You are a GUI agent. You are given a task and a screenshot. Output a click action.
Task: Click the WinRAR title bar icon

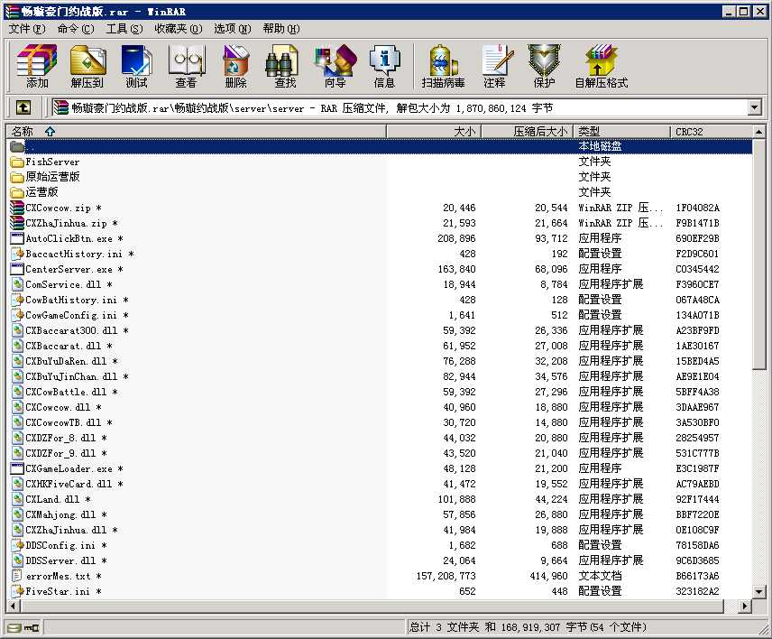[12, 12]
